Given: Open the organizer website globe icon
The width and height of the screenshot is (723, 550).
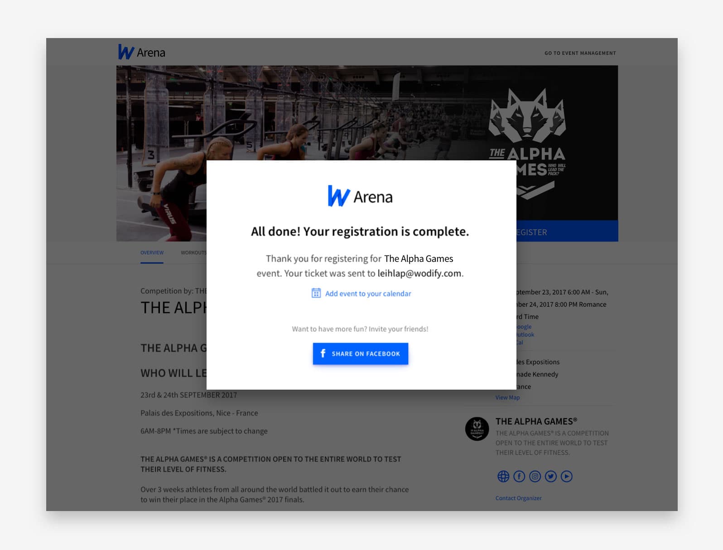Looking at the screenshot, I should click(x=503, y=476).
